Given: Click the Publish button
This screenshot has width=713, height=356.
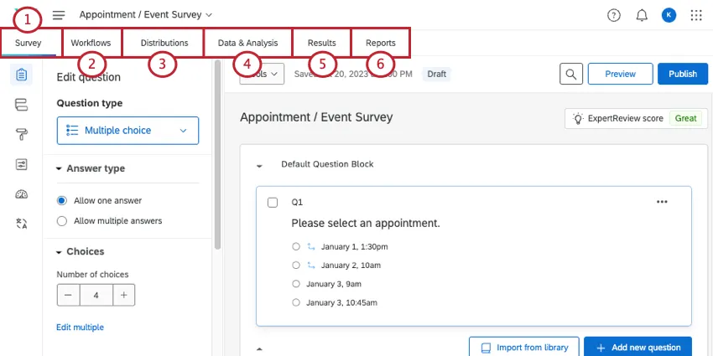Looking at the screenshot, I should tap(682, 74).
